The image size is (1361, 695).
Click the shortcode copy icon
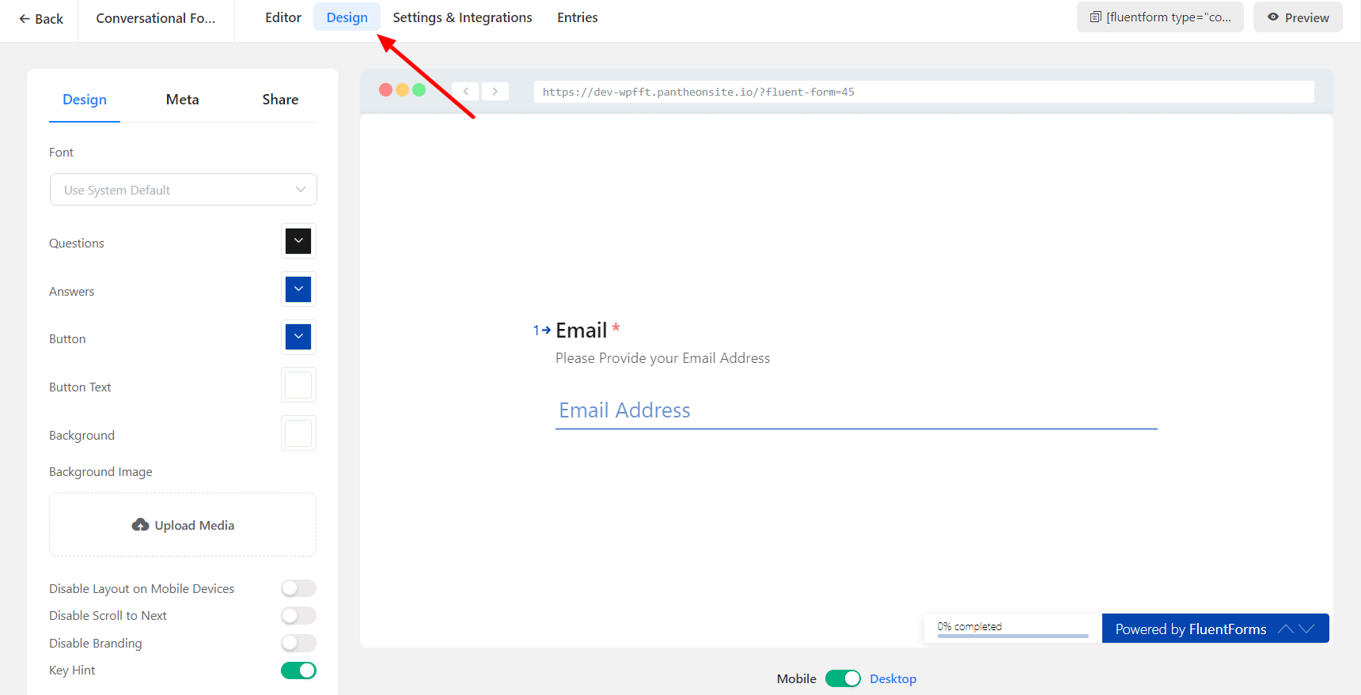click(x=1095, y=17)
